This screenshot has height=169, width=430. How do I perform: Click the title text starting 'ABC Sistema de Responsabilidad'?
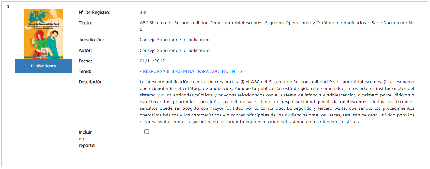(x=277, y=26)
